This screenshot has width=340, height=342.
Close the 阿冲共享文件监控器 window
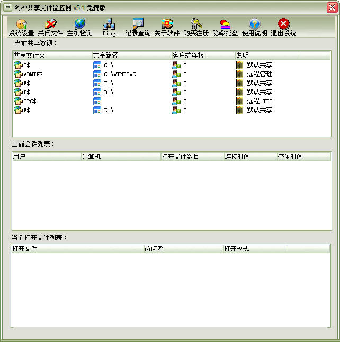332,7
